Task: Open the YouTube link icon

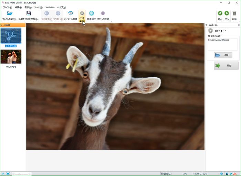Action: click(235, 174)
